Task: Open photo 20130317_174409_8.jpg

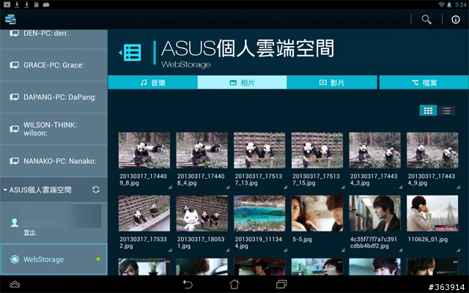Action: (x=144, y=150)
